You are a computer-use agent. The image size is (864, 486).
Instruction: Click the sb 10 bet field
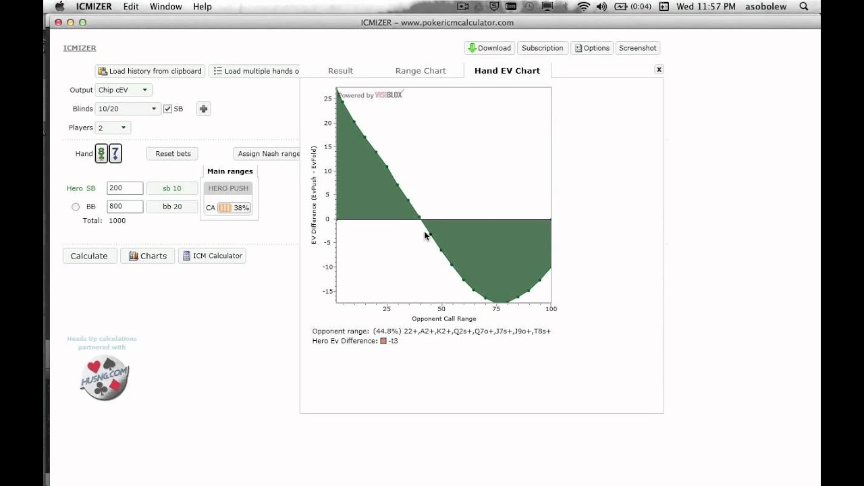tap(172, 188)
